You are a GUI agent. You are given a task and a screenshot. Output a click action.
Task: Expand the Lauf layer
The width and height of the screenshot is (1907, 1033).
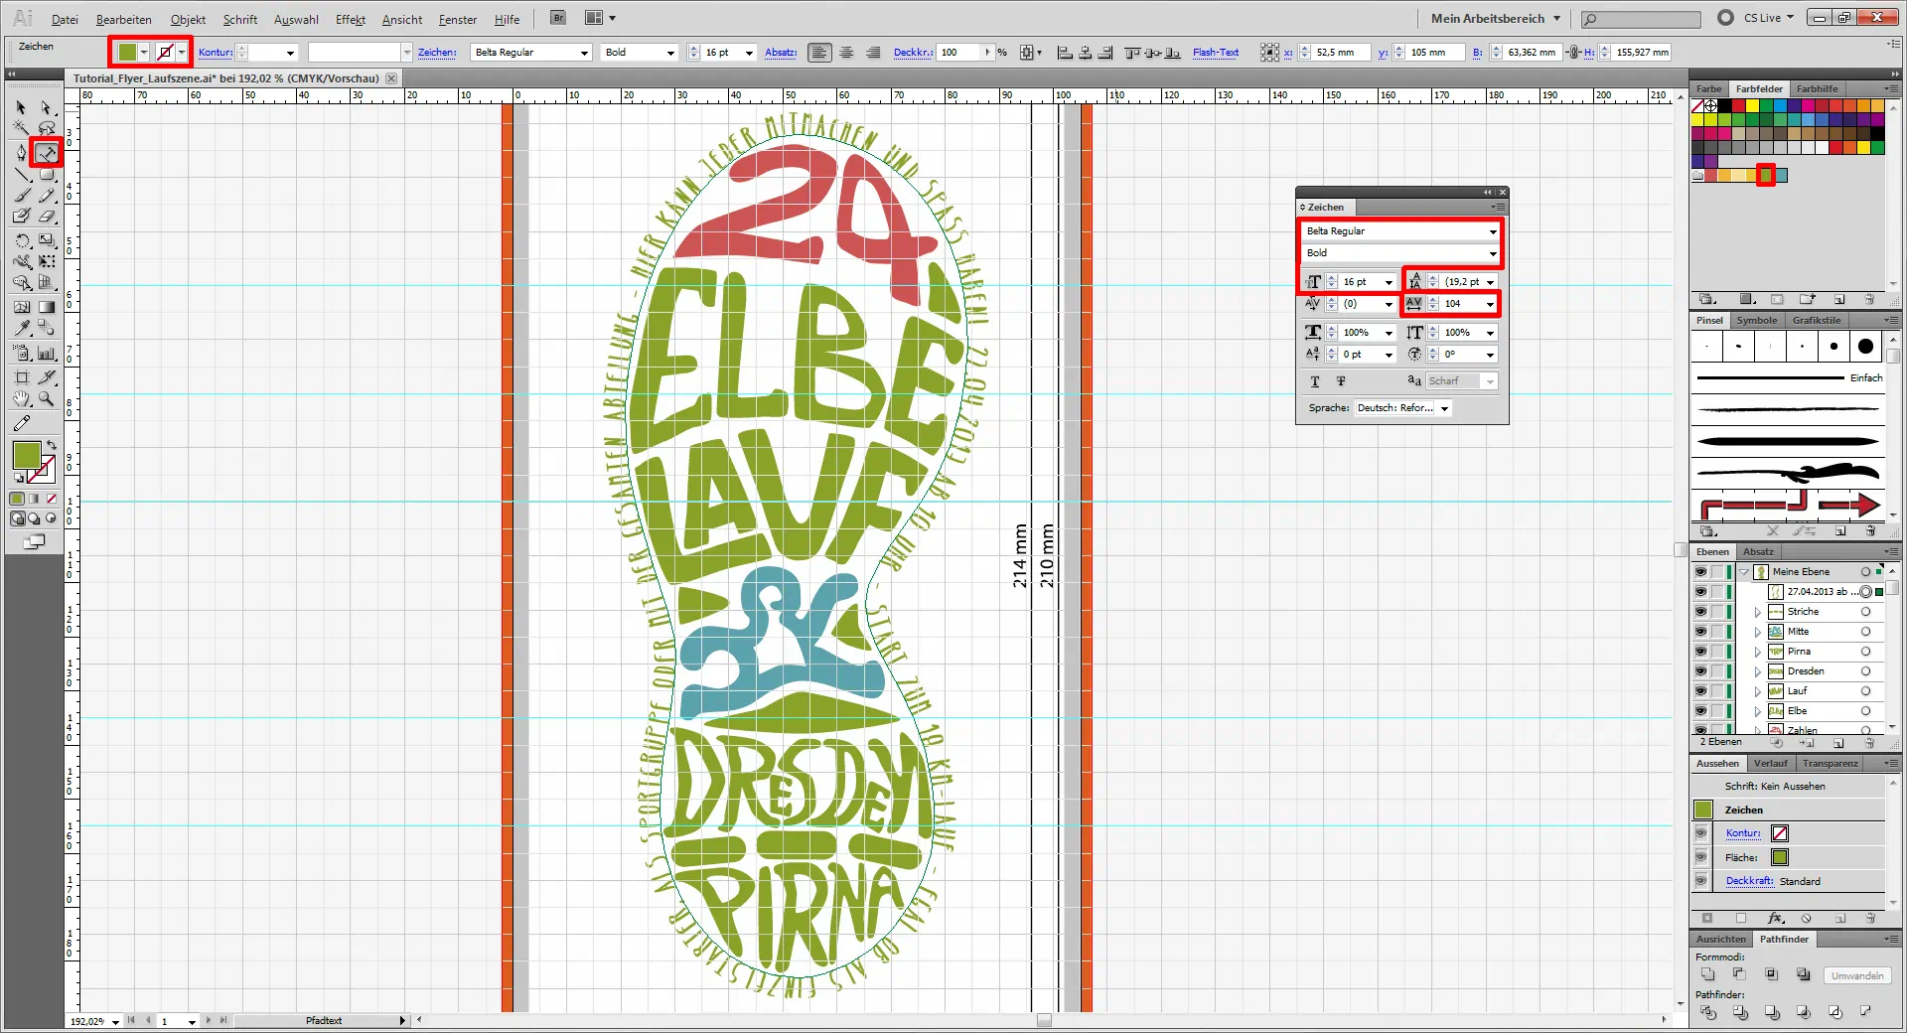[1757, 691]
